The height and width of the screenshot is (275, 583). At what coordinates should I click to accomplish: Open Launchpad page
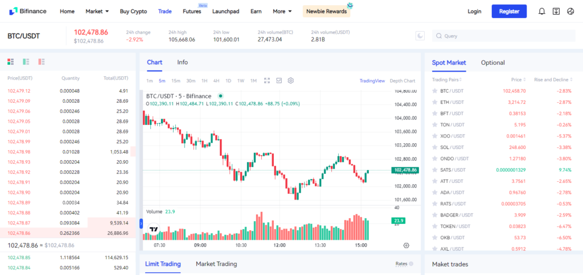click(225, 11)
